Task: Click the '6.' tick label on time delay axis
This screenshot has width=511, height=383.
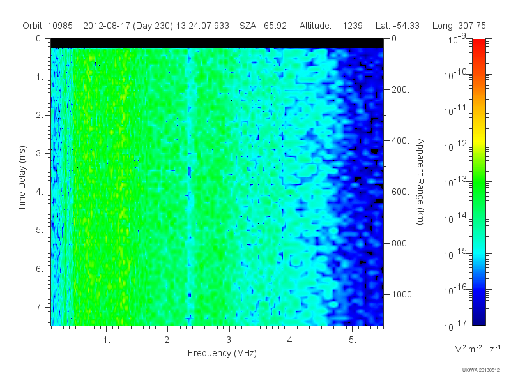Action: [x=40, y=269]
